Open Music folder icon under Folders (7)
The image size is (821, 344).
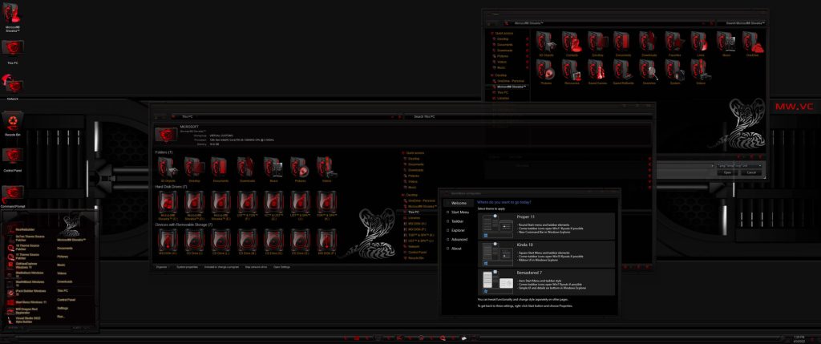coord(273,166)
